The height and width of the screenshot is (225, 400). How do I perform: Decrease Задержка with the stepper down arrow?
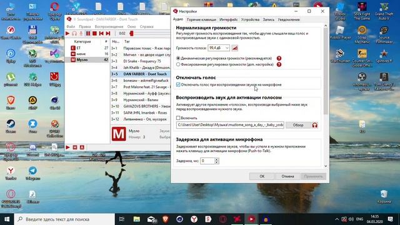tap(217, 162)
